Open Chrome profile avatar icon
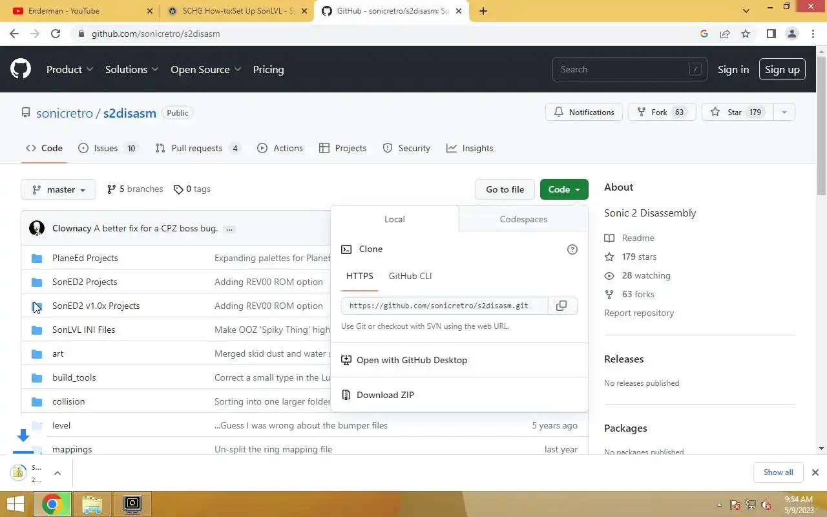The height and width of the screenshot is (517, 827). coord(792,34)
